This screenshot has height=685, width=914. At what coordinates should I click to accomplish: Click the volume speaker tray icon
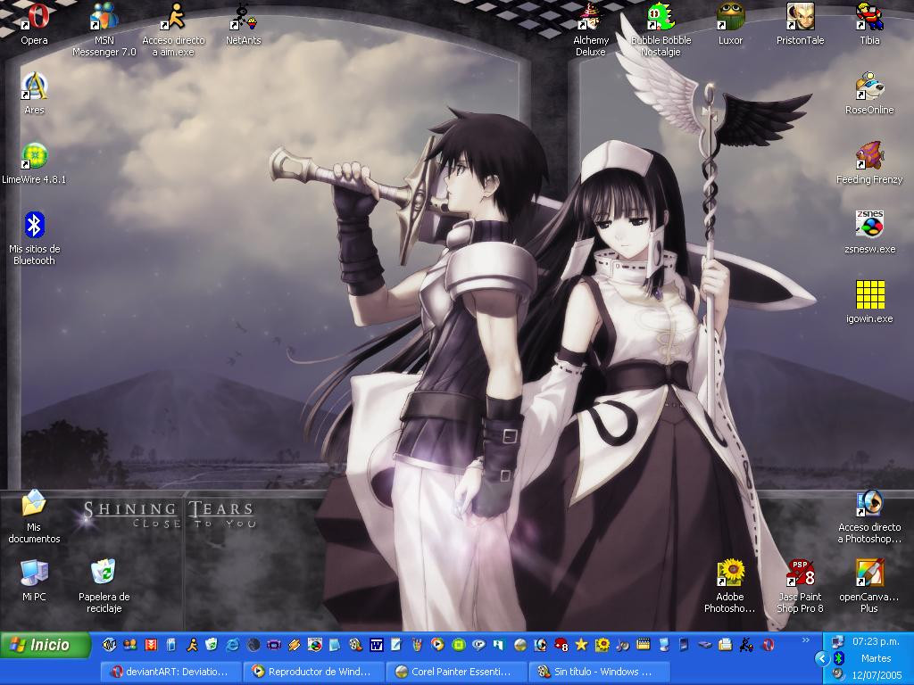pos(838,675)
